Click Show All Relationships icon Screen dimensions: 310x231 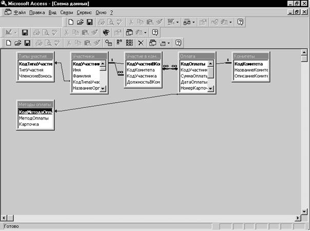[129, 43]
